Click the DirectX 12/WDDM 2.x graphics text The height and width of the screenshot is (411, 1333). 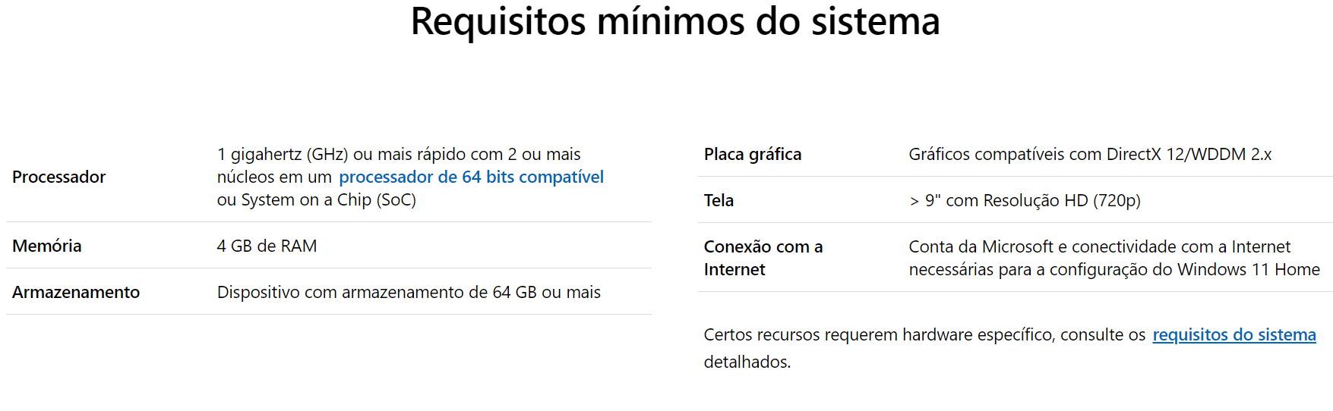[1090, 155]
